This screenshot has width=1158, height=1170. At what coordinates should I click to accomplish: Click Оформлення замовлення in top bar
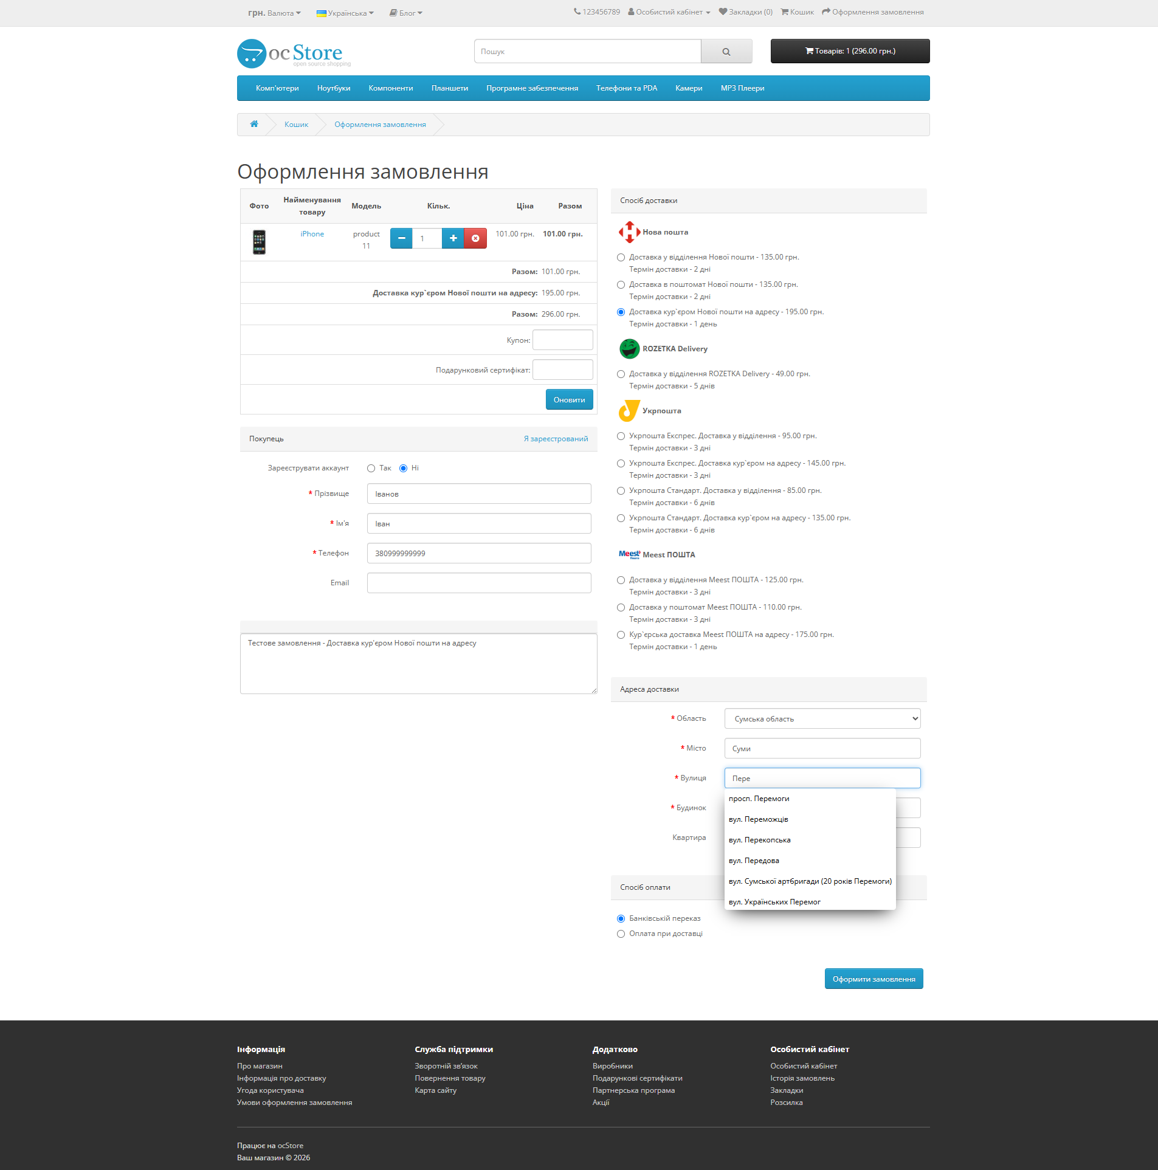(x=873, y=12)
